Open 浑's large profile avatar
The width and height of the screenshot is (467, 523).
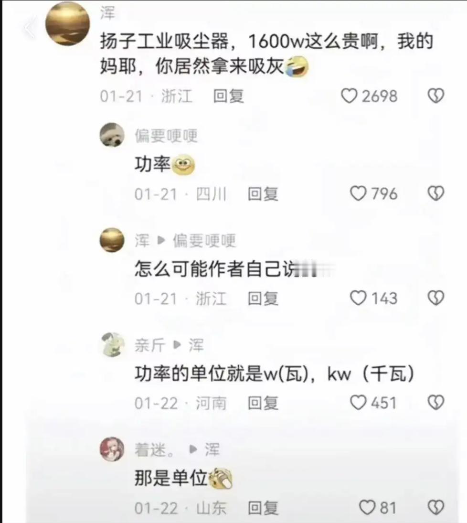tap(68, 23)
